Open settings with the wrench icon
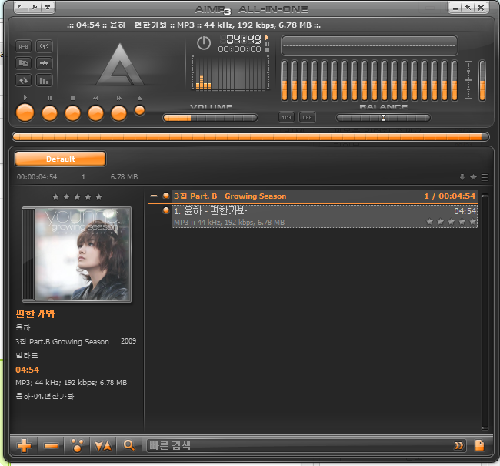 tap(35, 7)
